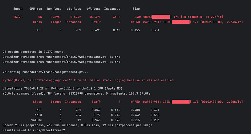Viewport: 251px width, 134px height.
Task: Click the mAP50-95 value '0.371'
Action: click(155, 110)
